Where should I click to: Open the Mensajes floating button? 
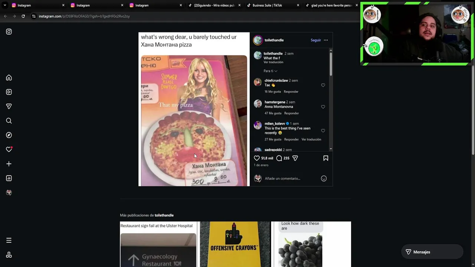click(432, 252)
